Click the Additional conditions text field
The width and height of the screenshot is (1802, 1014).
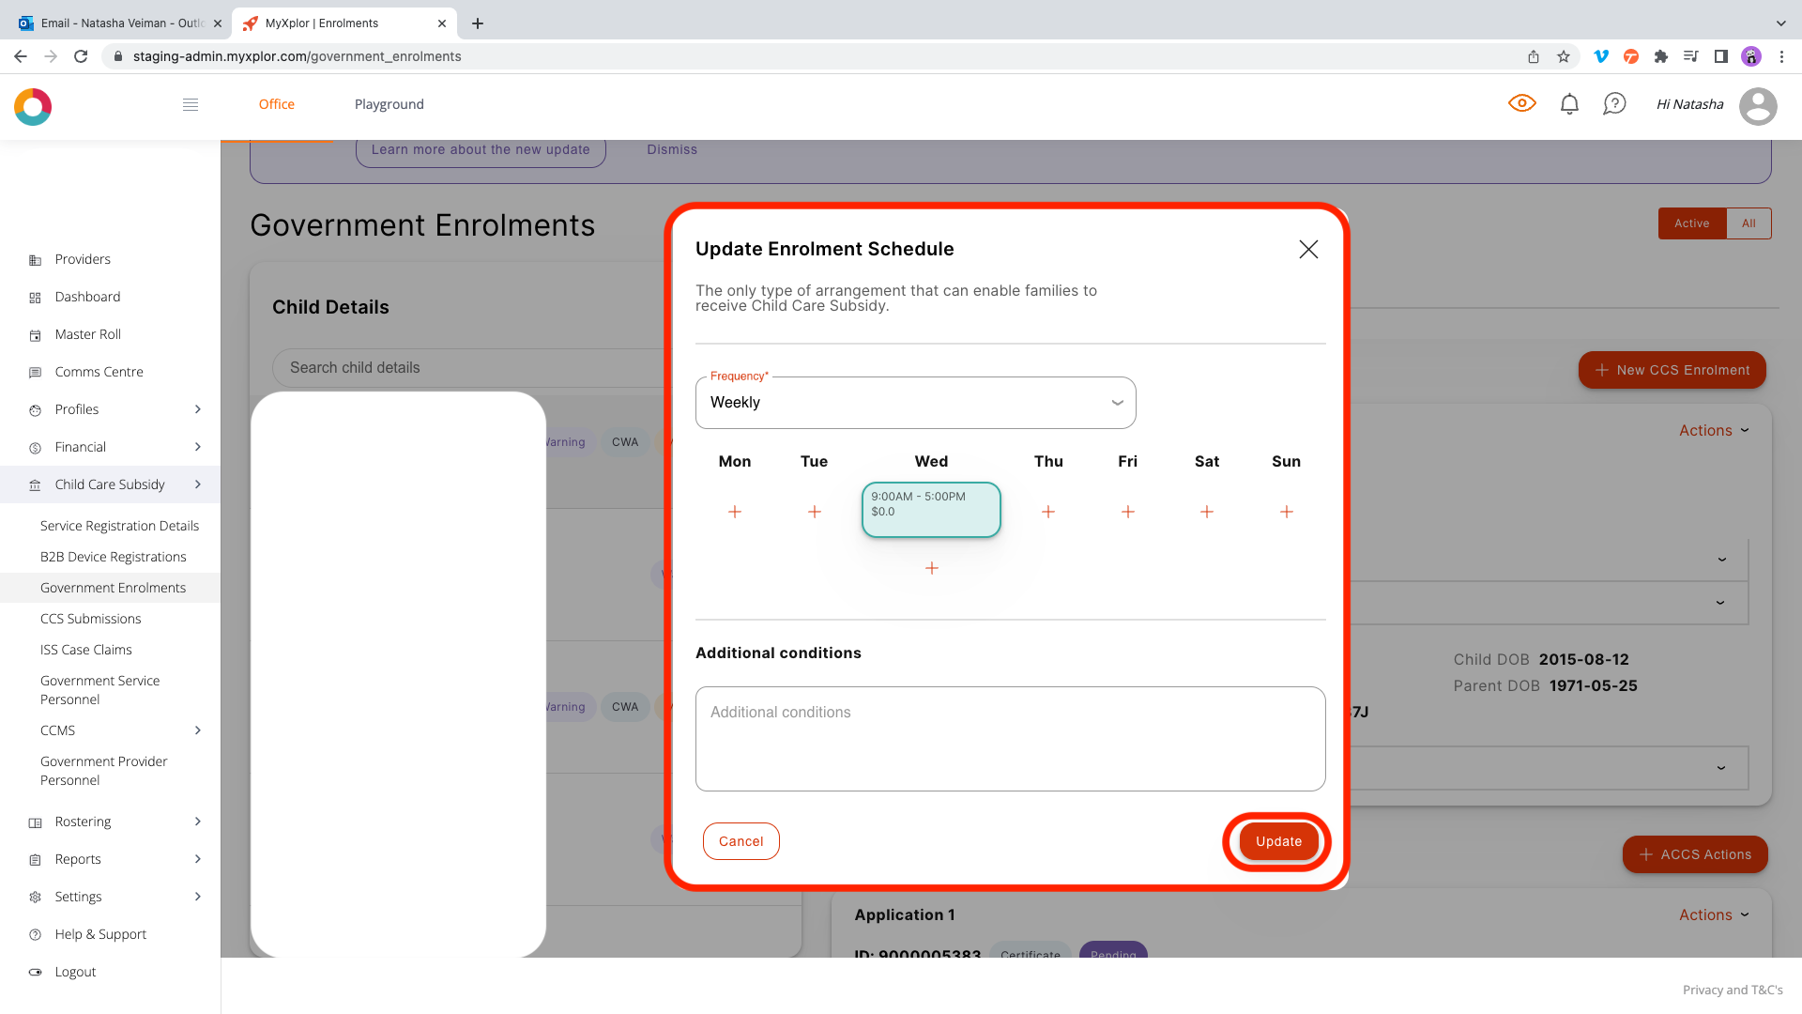point(1010,739)
